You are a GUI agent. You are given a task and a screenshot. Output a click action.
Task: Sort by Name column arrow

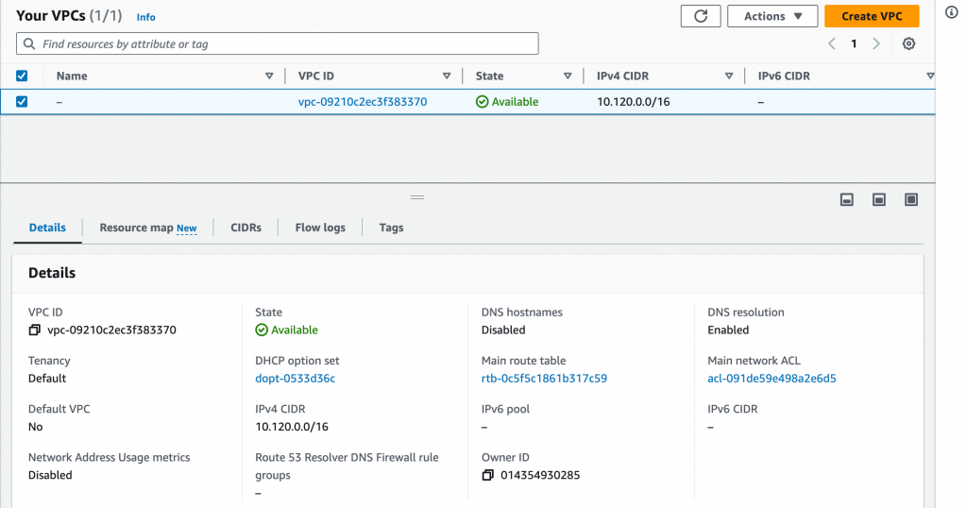click(269, 76)
